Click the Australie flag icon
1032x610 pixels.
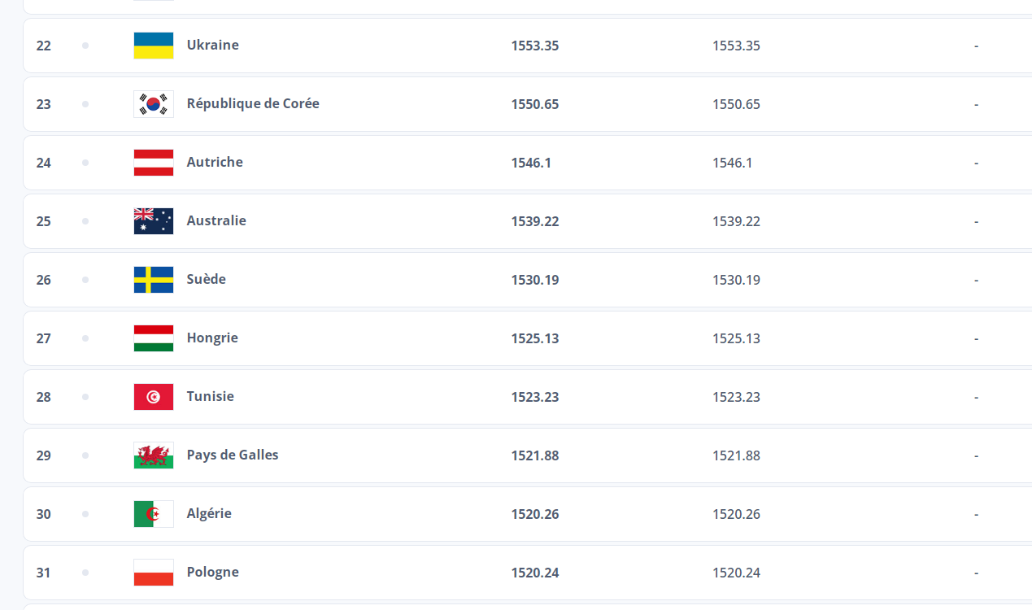[x=154, y=221]
